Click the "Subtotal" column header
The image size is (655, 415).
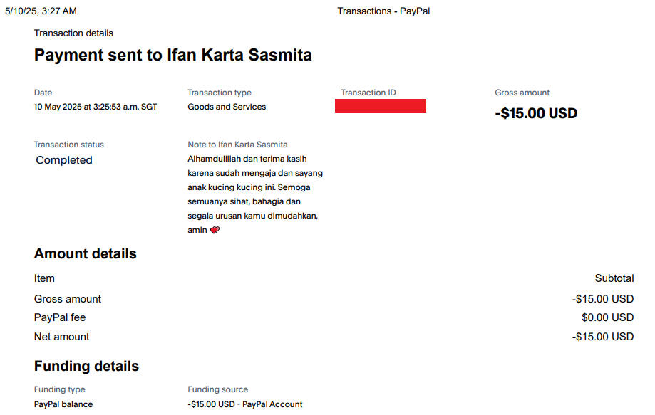(x=614, y=278)
